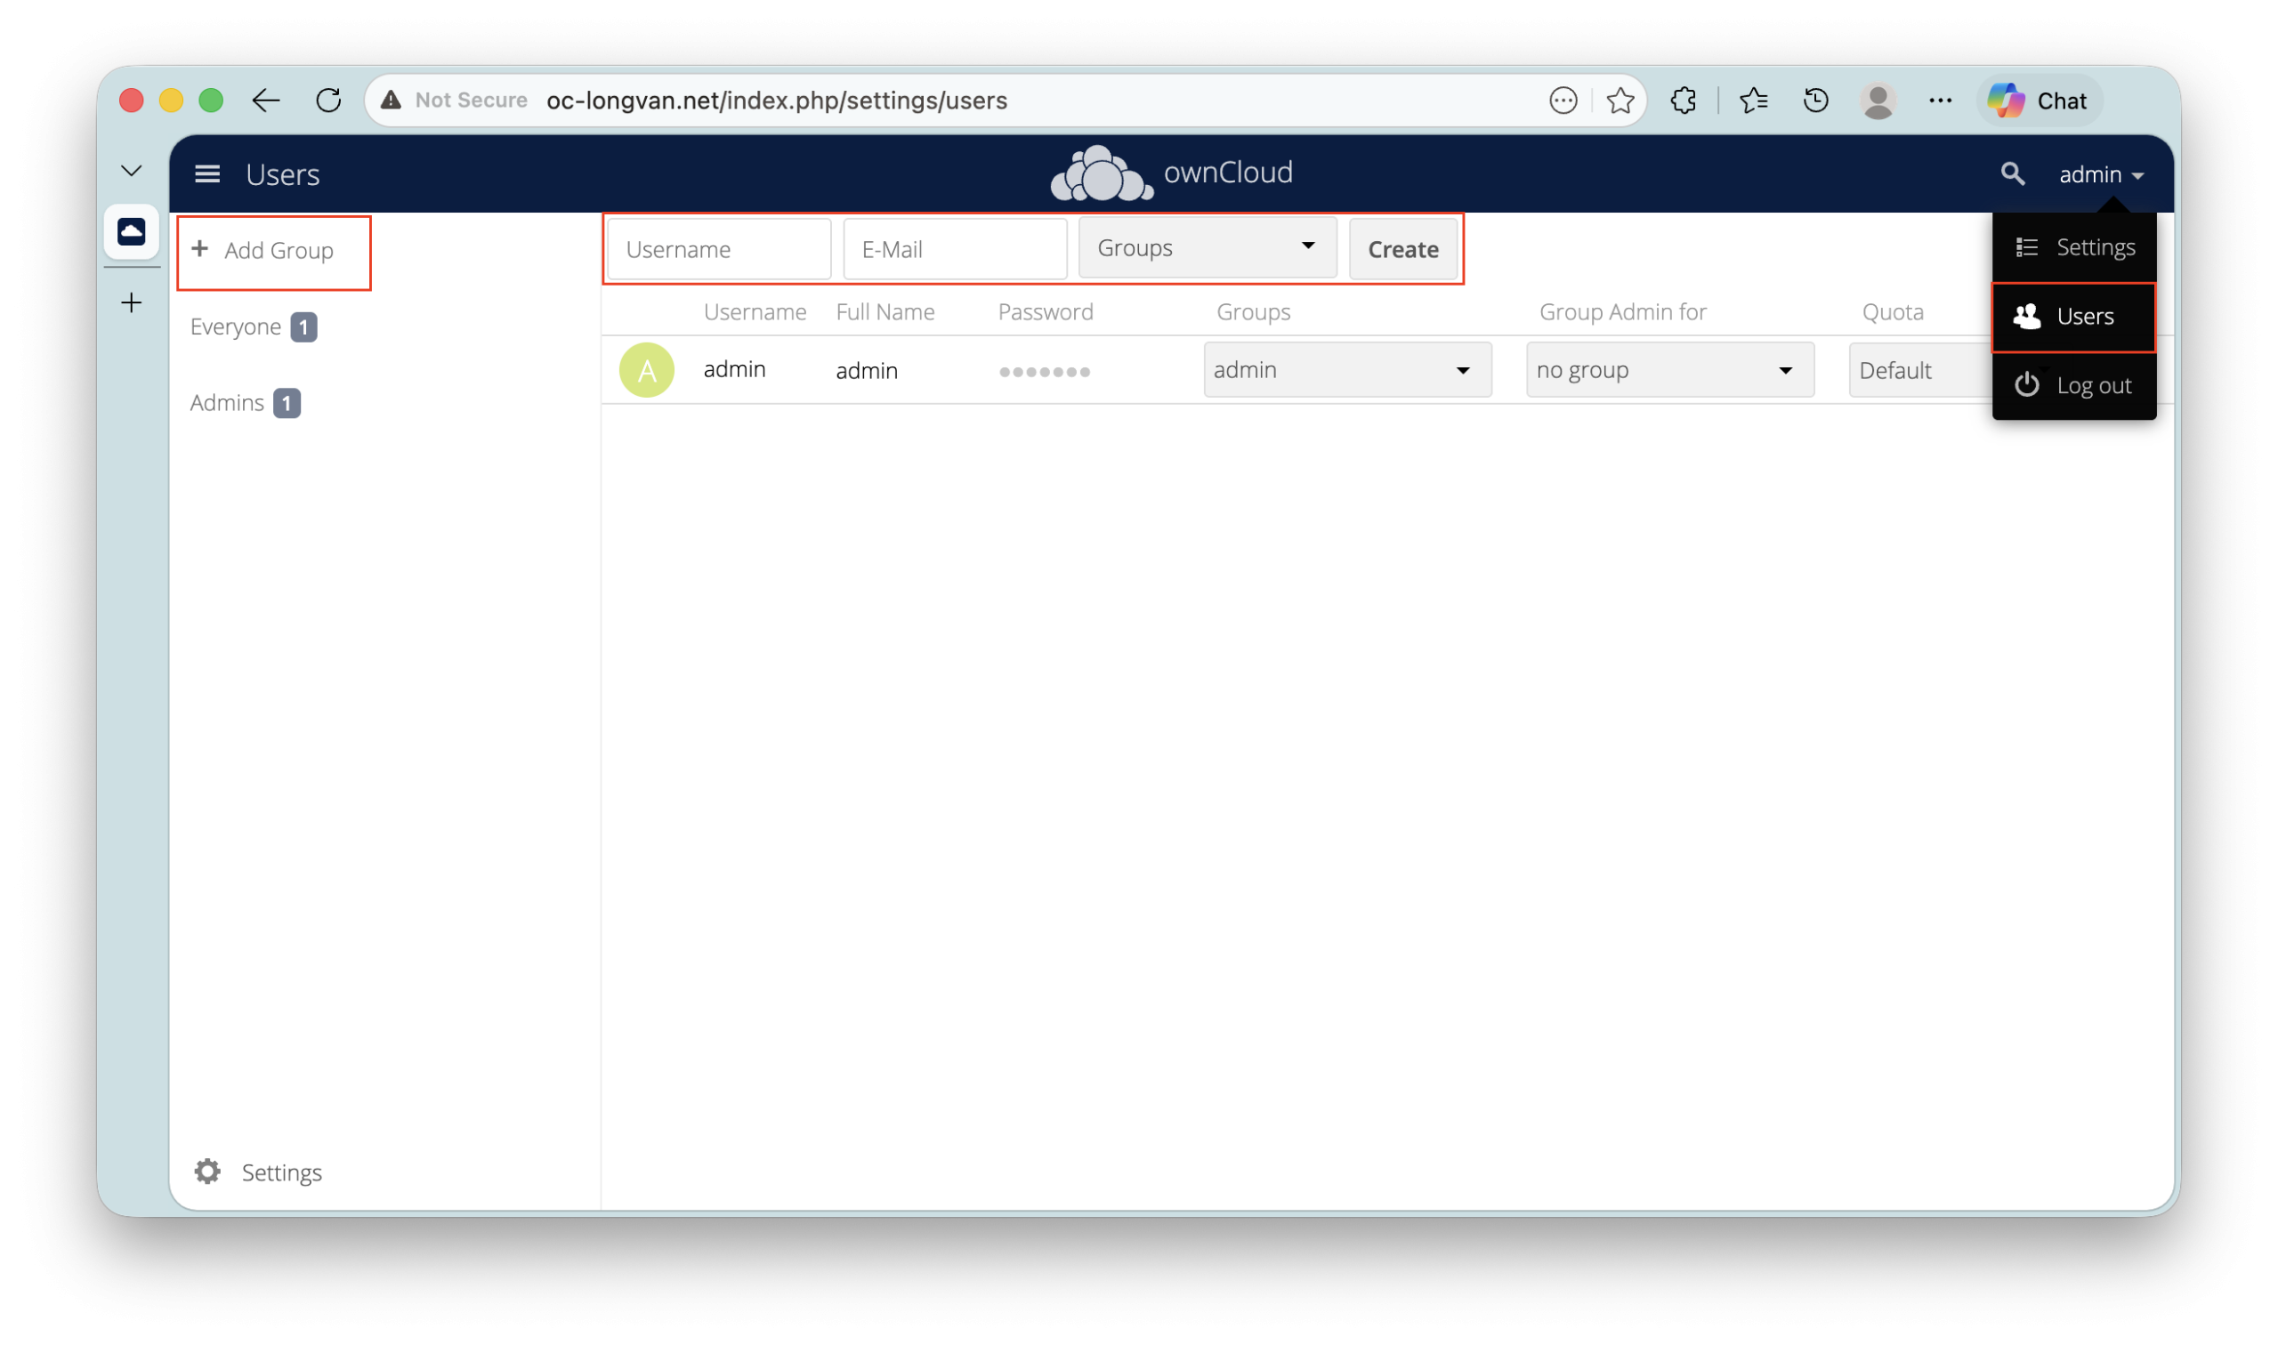
Task: Focus the Username input field
Action: [719, 249]
